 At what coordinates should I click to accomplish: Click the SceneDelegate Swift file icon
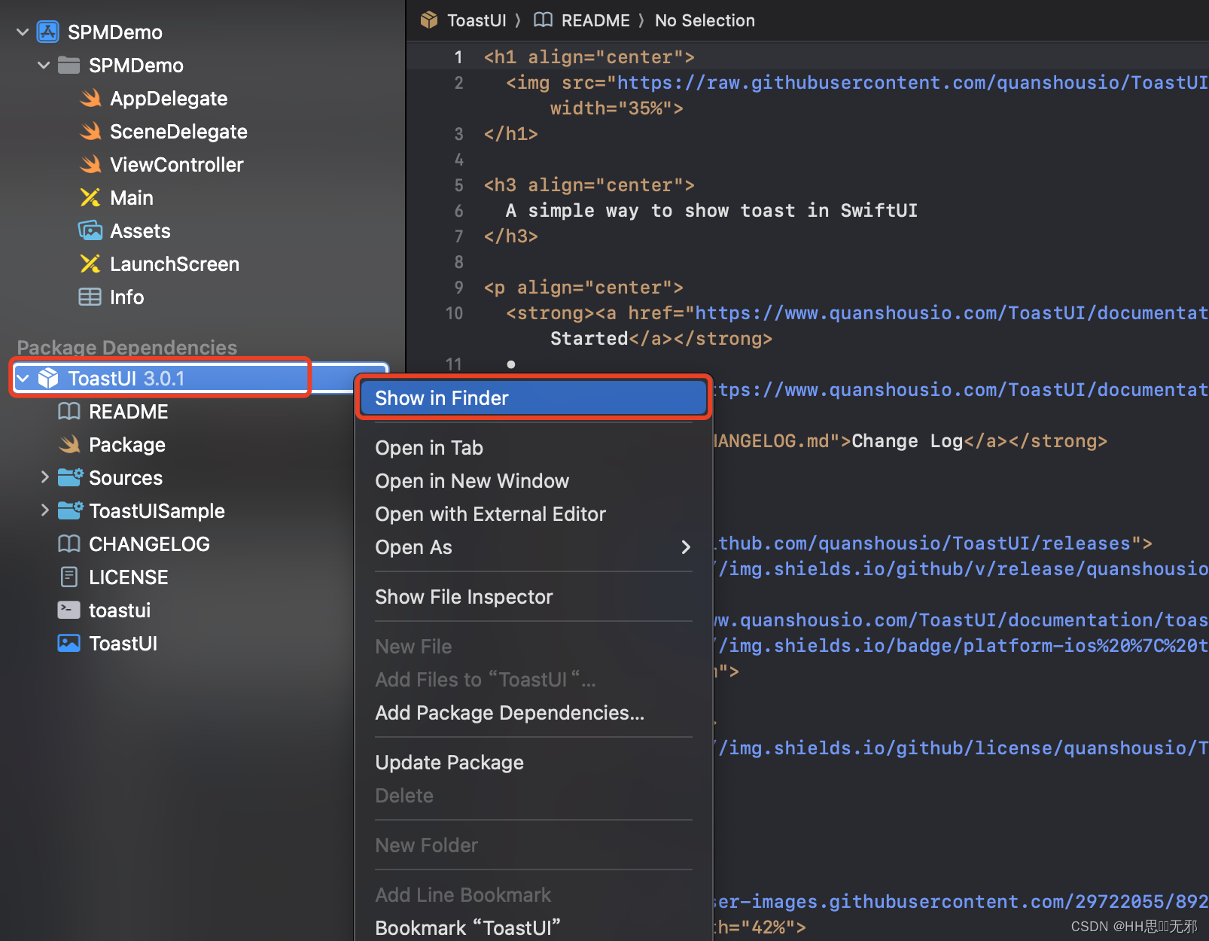click(x=91, y=131)
